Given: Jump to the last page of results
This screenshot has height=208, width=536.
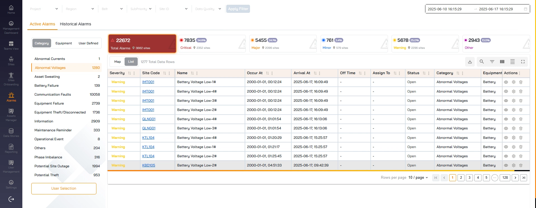Looking at the screenshot, I should [x=524, y=178].
